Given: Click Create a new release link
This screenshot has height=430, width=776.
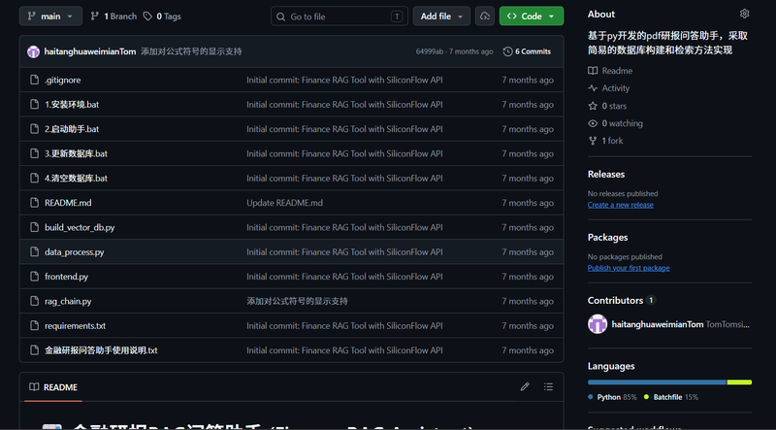Looking at the screenshot, I should point(620,205).
